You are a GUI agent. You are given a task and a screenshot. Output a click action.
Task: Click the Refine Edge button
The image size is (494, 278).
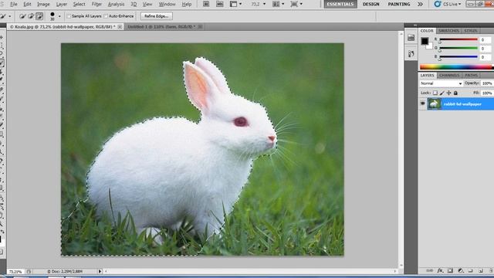pos(156,16)
